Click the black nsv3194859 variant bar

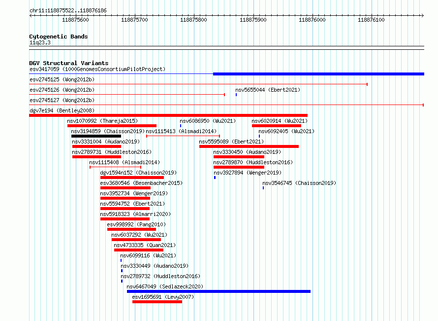[96, 136]
